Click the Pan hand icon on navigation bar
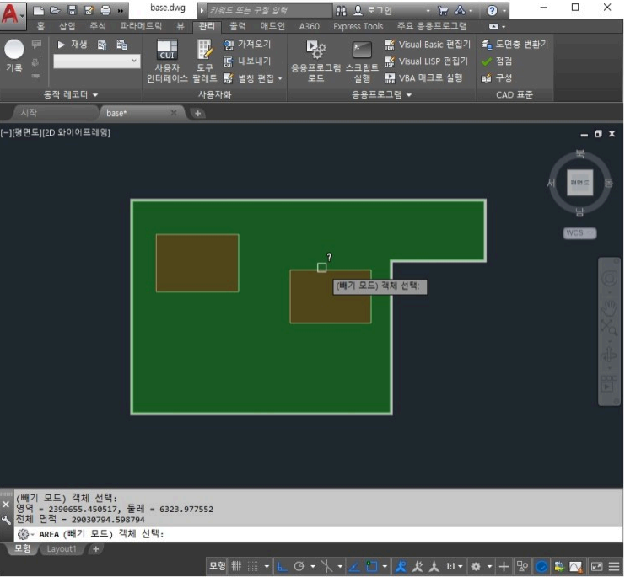This screenshot has height=577, width=625. pos(609,307)
